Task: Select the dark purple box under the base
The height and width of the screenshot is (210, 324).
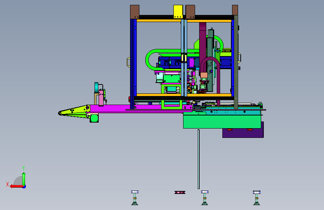Action: (x=243, y=133)
